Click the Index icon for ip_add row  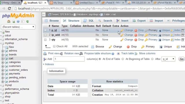coord(172,35)
